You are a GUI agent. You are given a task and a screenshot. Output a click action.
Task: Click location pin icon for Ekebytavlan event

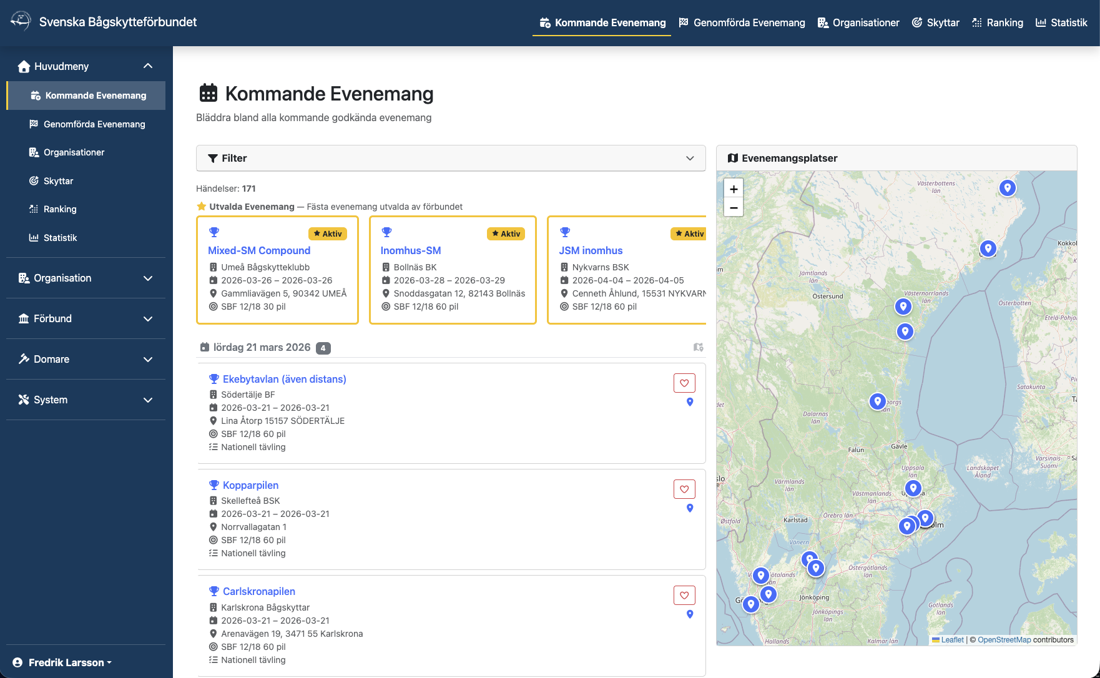click(x=690, y=402)
